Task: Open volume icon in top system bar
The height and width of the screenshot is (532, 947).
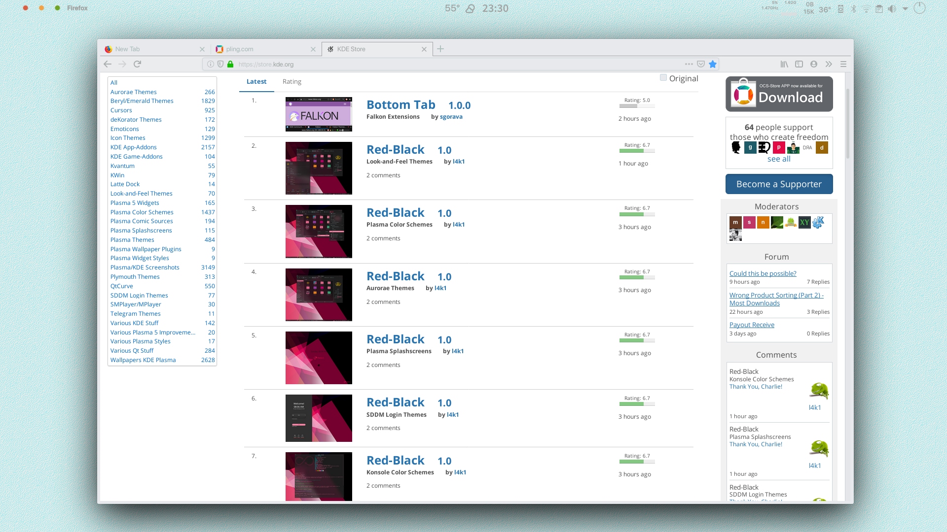Action: click(x=892, y=9)
